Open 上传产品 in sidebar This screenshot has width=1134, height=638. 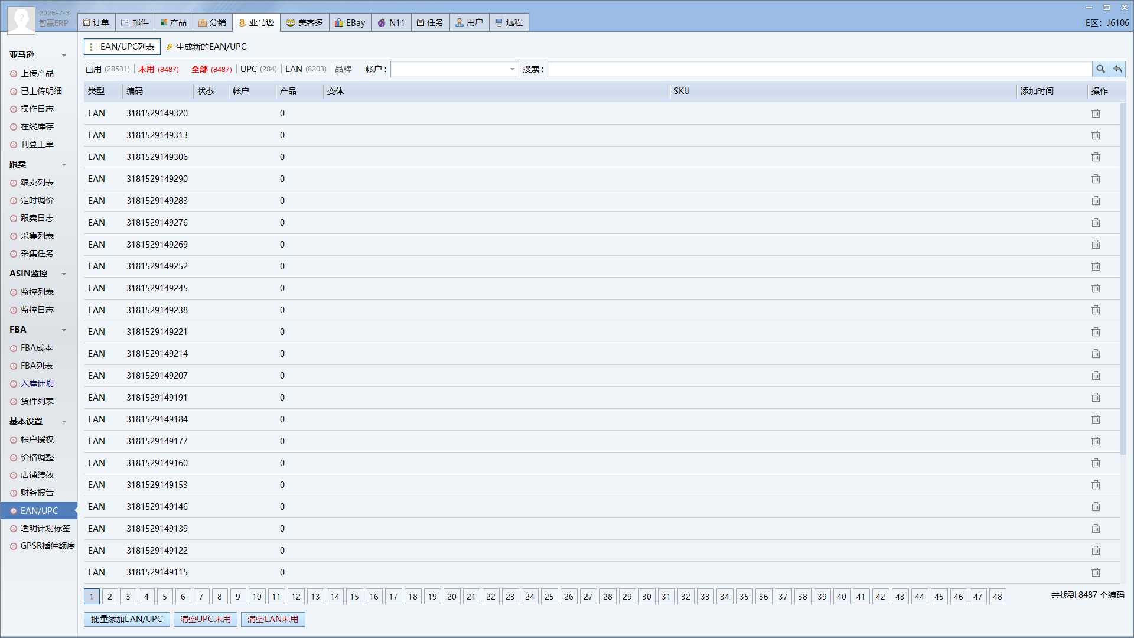coord(37,73)
